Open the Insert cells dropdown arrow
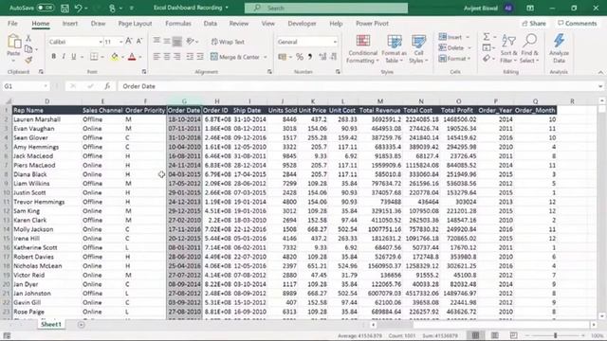The width and height of the screenshot is (607, 341). click(x=468, y=37)
